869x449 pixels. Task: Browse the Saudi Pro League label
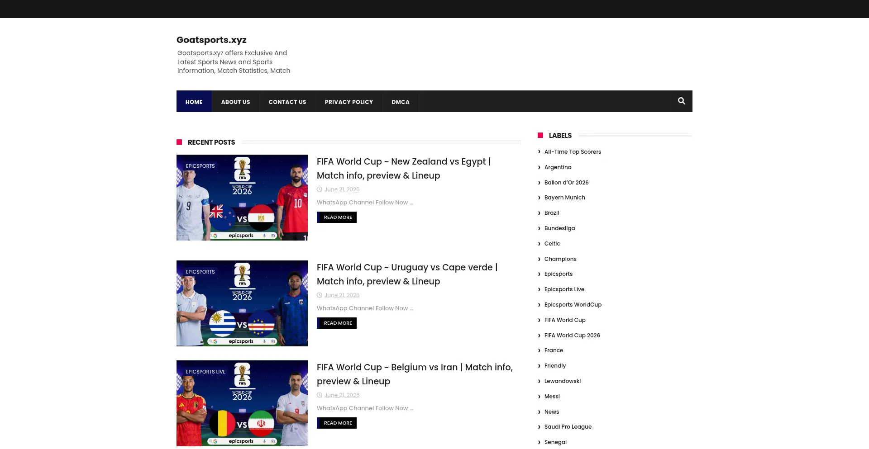coord(568,427)
